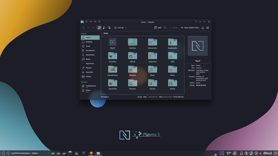Viewport: 278px width, 156px height.
Task: Select Downloads in the Places panel
Action: point(90,55)
